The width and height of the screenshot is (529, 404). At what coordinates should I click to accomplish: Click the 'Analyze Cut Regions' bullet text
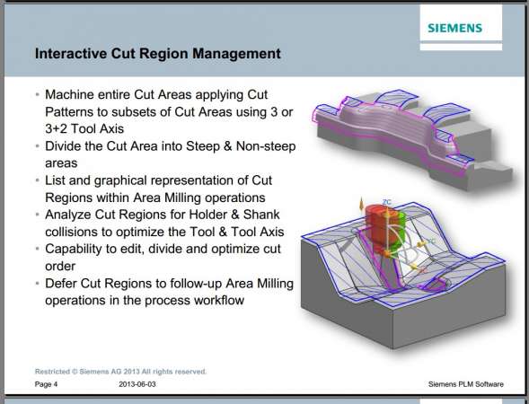(x=164, y=224)
